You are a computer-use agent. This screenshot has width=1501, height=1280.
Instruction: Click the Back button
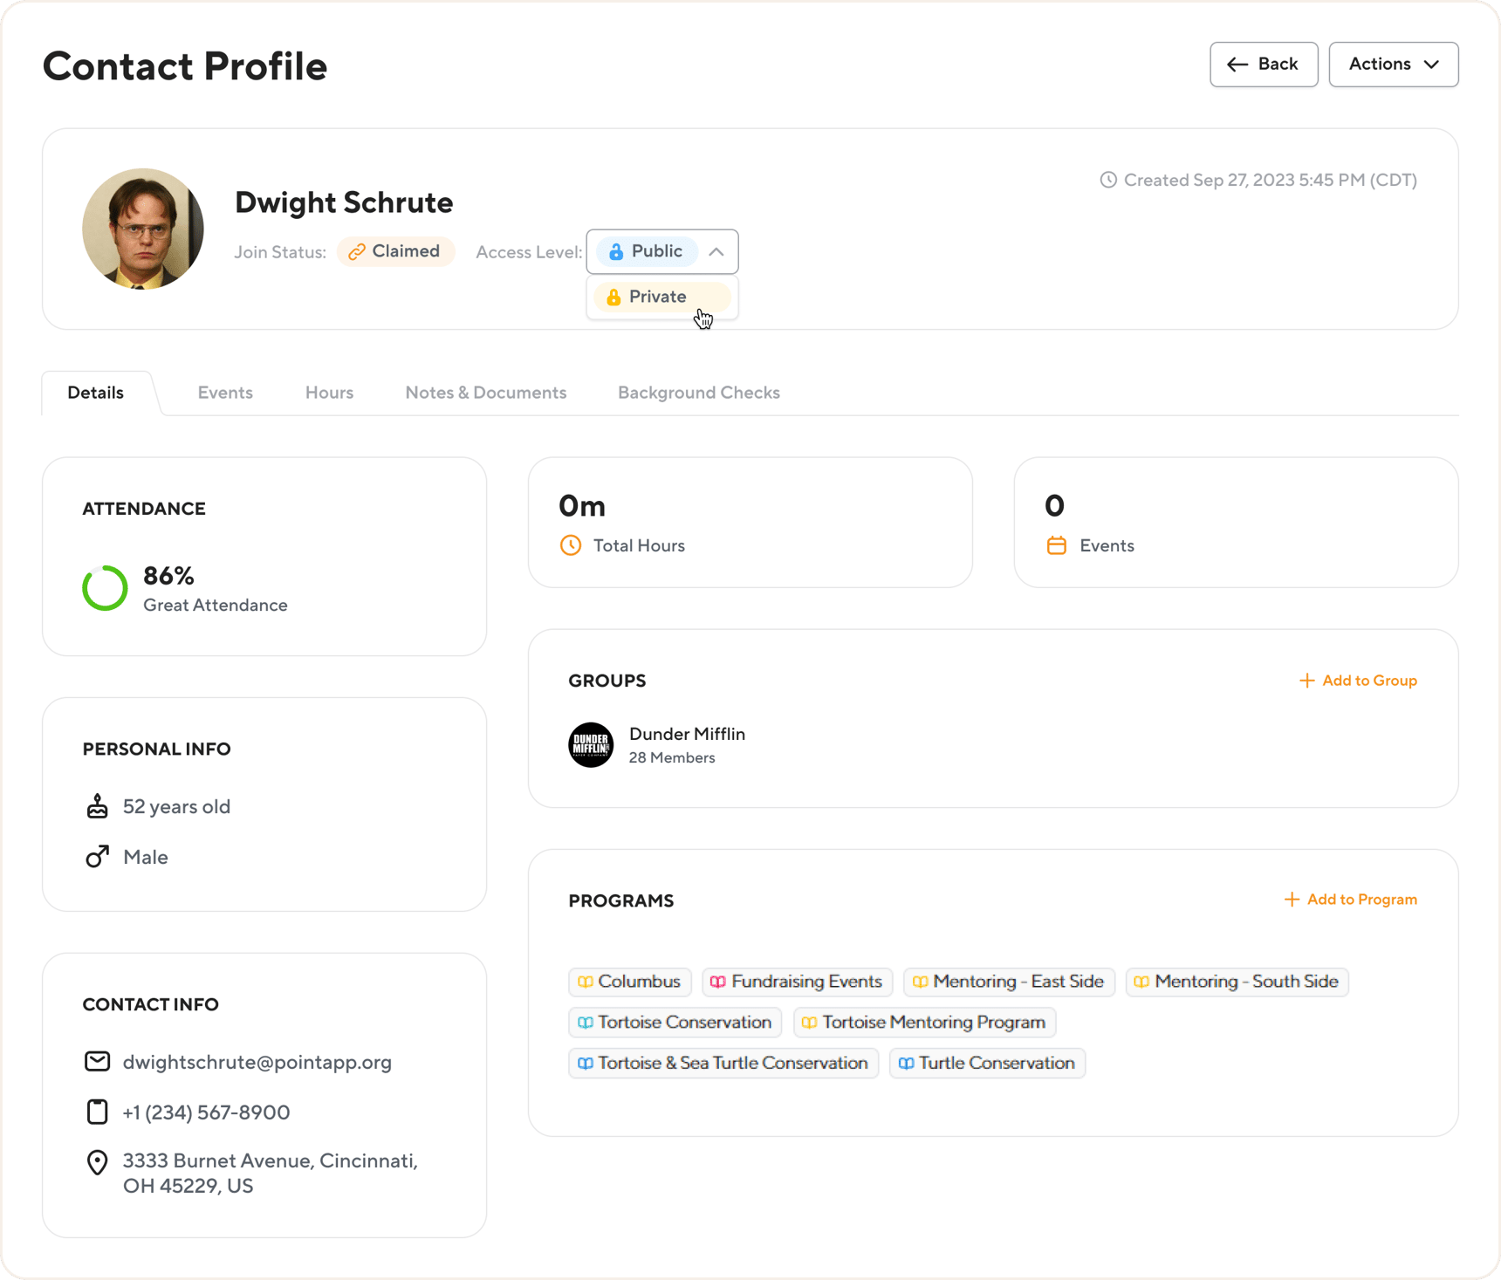click(1264, 64)
